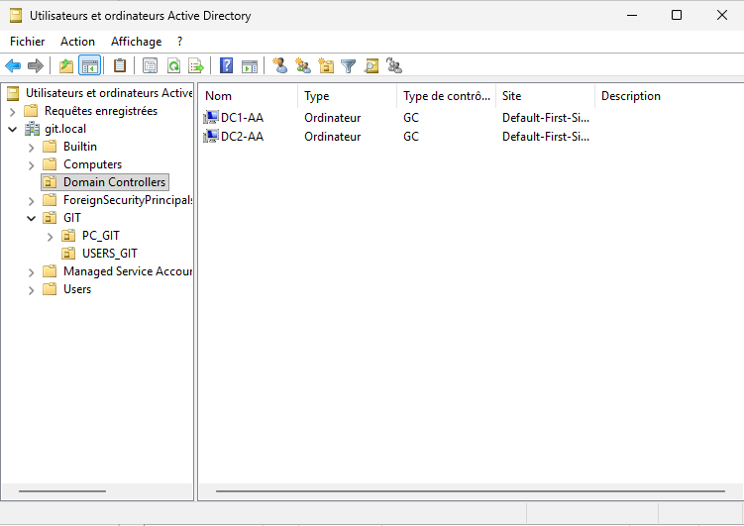Screen dimensions: 744x526
Task: Expand the Builtin container
Action: pyautogui.click(x=32, y=148)
